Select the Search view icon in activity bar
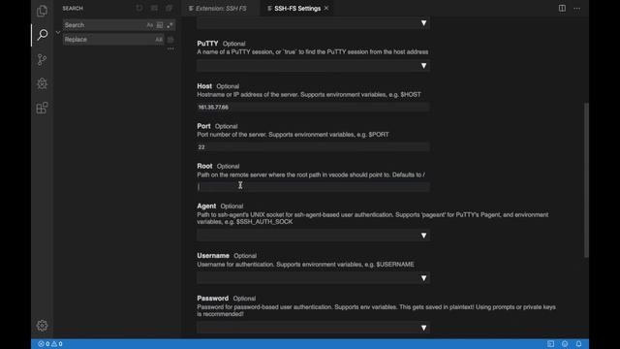Screen dimensions: 620x349 pos(42,35)
